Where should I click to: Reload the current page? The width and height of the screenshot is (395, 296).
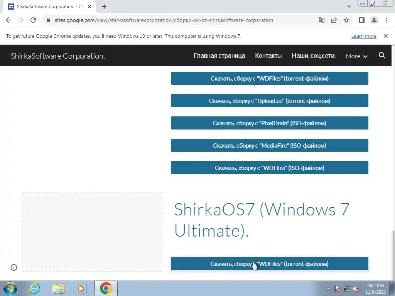(x=33, y=20)
